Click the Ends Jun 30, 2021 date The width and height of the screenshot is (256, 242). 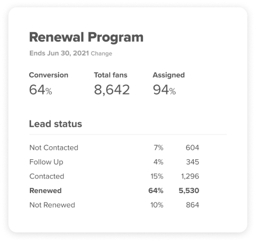[x=59, y=53]
